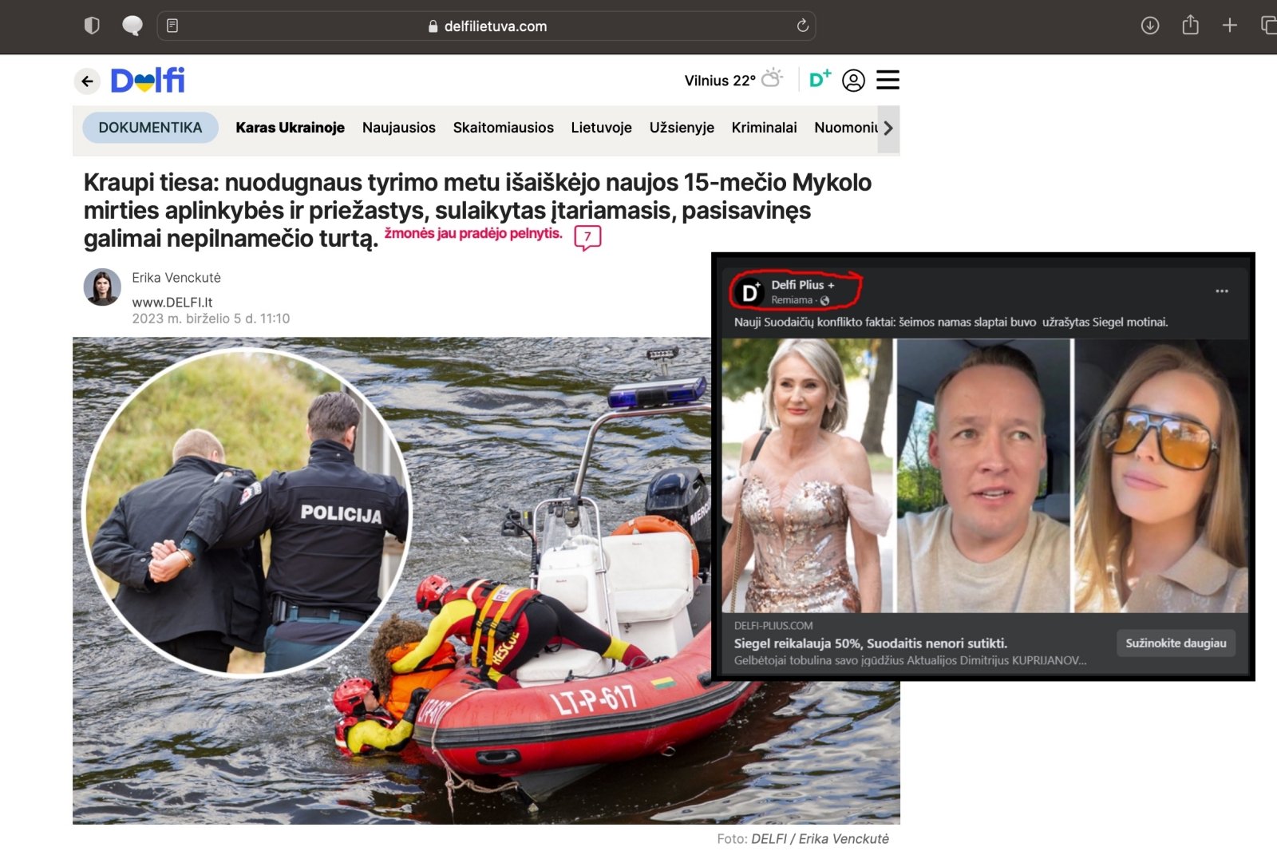This screenshot has width=1277, height=851.
Task: Open the comments bubble showing 7
Action: click(587, 237)
